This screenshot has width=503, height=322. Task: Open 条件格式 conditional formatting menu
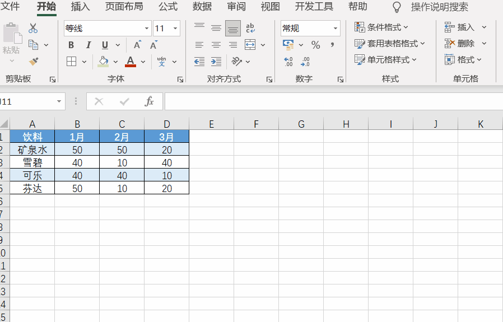pos(381,27)
